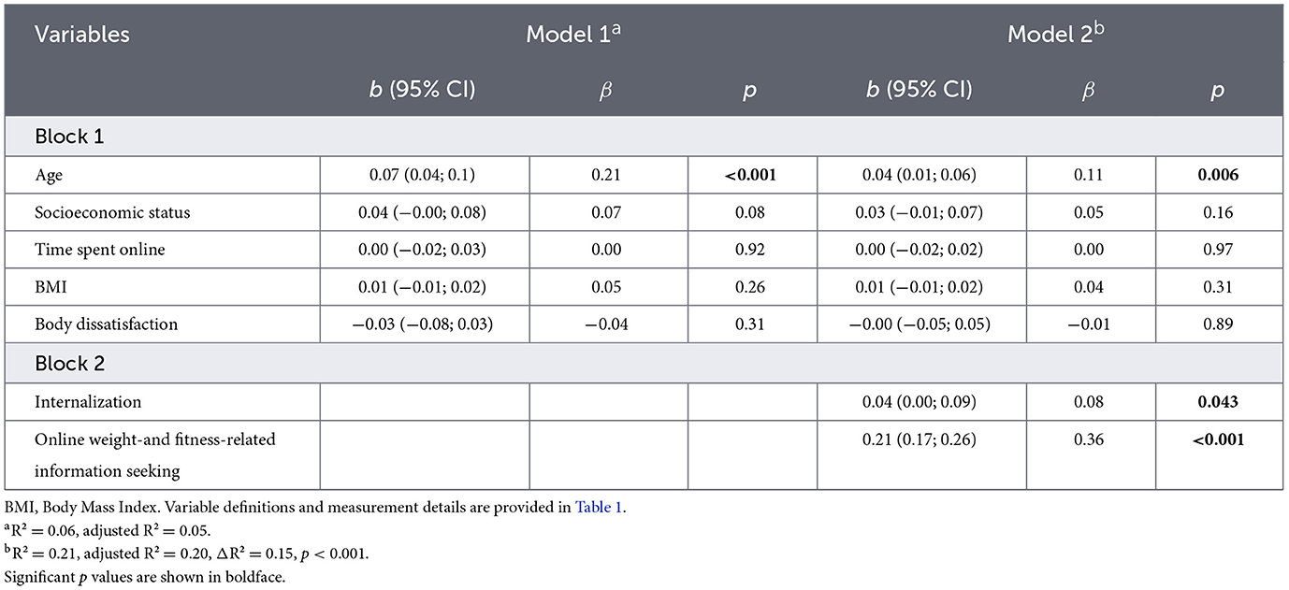Screen dimensions: 1289x590
Task: Click the Socioeconomic status row label
Action: 112,212
